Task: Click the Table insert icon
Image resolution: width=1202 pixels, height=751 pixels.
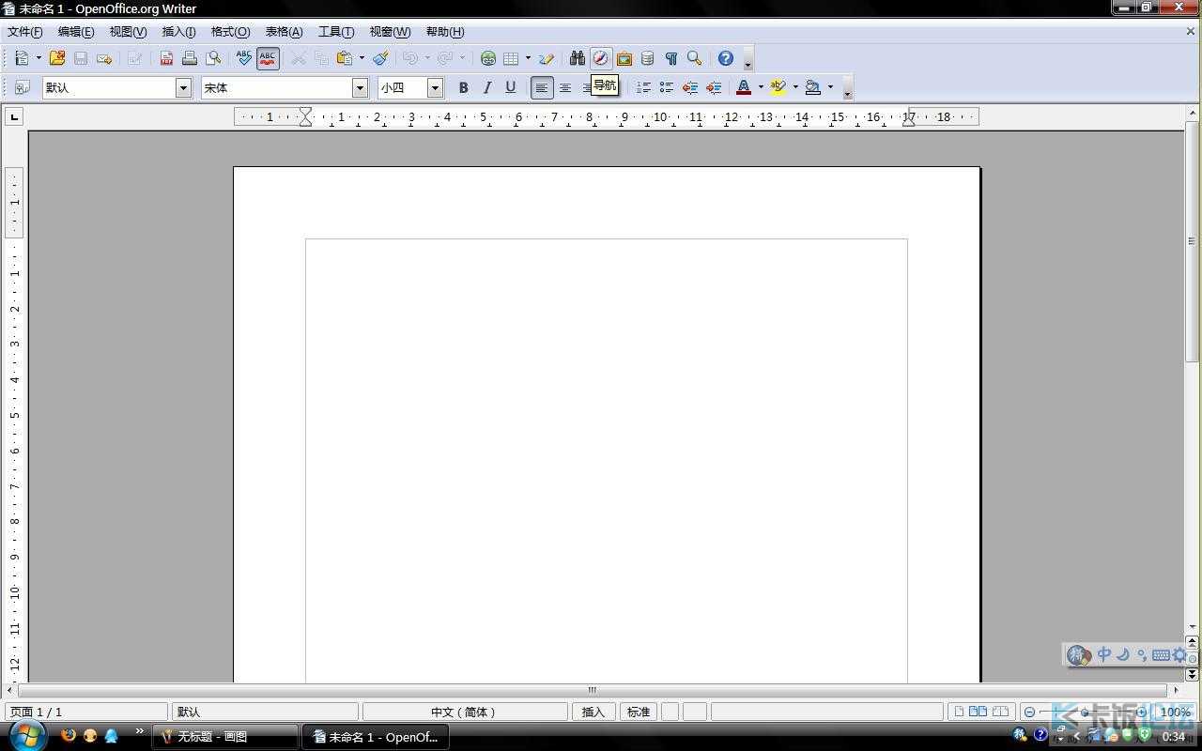Action: point(512,58)
